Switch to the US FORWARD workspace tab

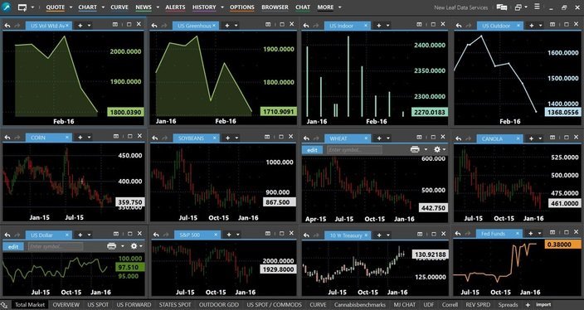point(134,305)
